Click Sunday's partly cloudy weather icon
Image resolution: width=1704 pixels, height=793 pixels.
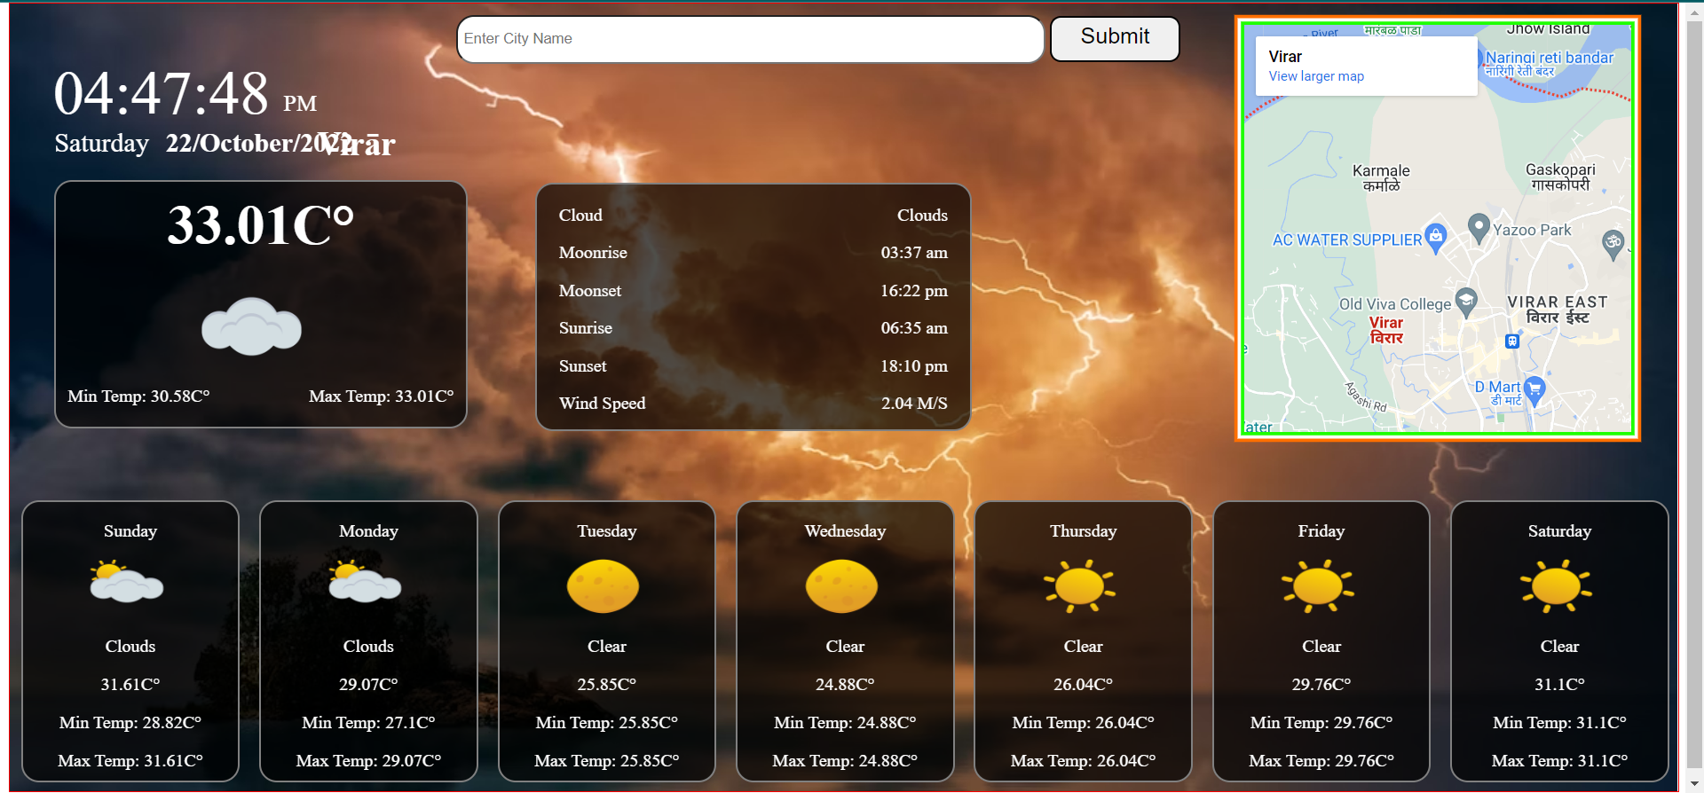[127, 583]
